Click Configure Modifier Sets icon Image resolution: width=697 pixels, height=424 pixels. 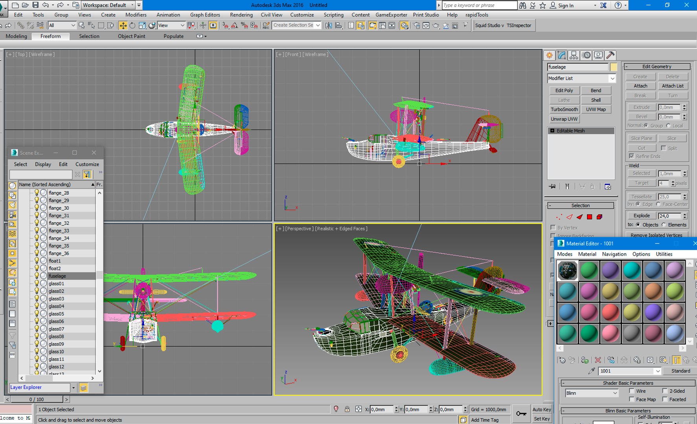pyautogui.click(x=608, y=186)
